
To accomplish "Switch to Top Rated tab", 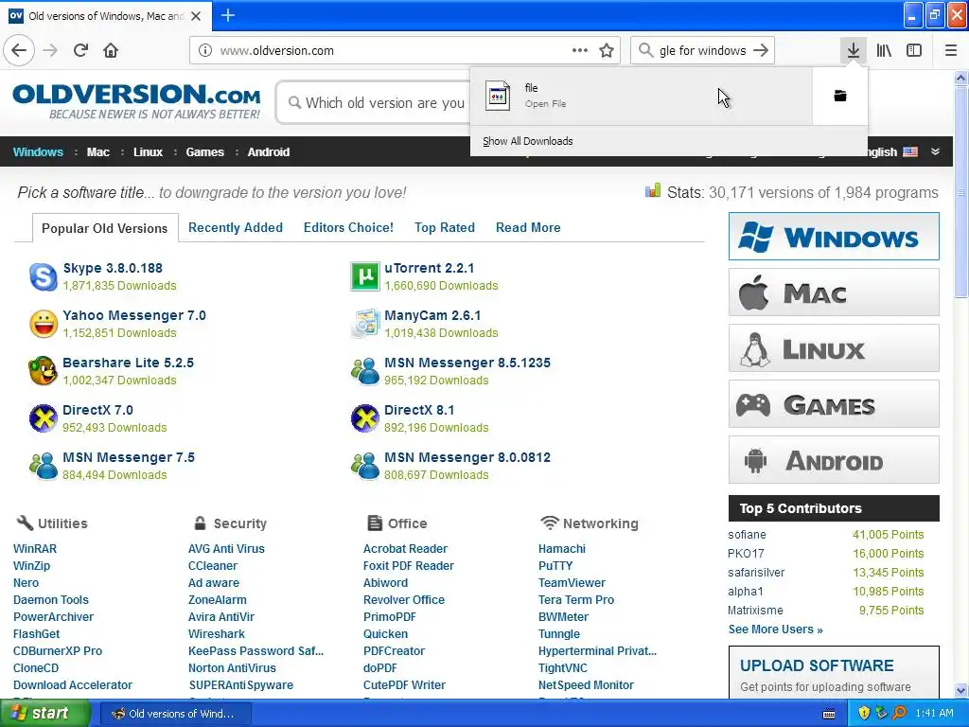I will [445, 227].
